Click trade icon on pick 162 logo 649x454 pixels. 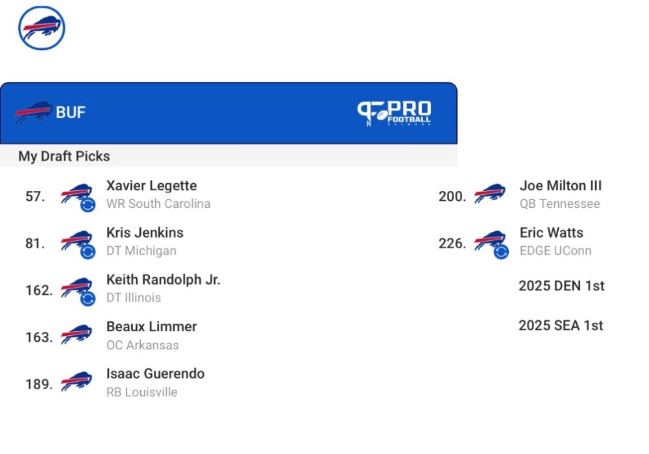click(88, 298)
